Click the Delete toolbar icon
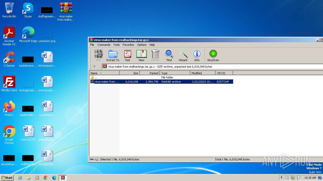The image size is (323, 181). [x=155, y=55]
